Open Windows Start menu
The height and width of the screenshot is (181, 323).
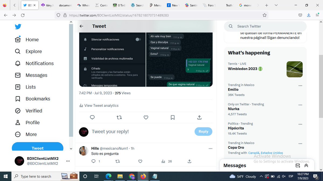click(x=6, y=176)
